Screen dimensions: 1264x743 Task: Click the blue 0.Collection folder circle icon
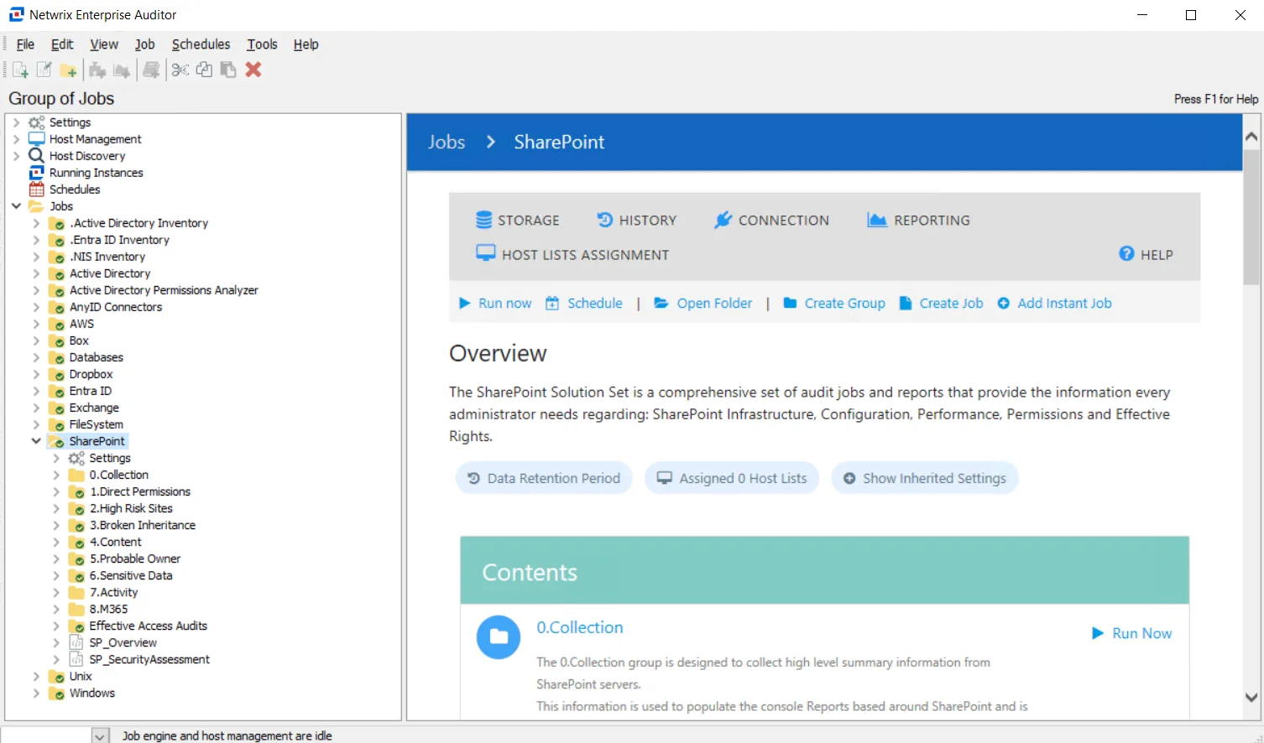499,636
